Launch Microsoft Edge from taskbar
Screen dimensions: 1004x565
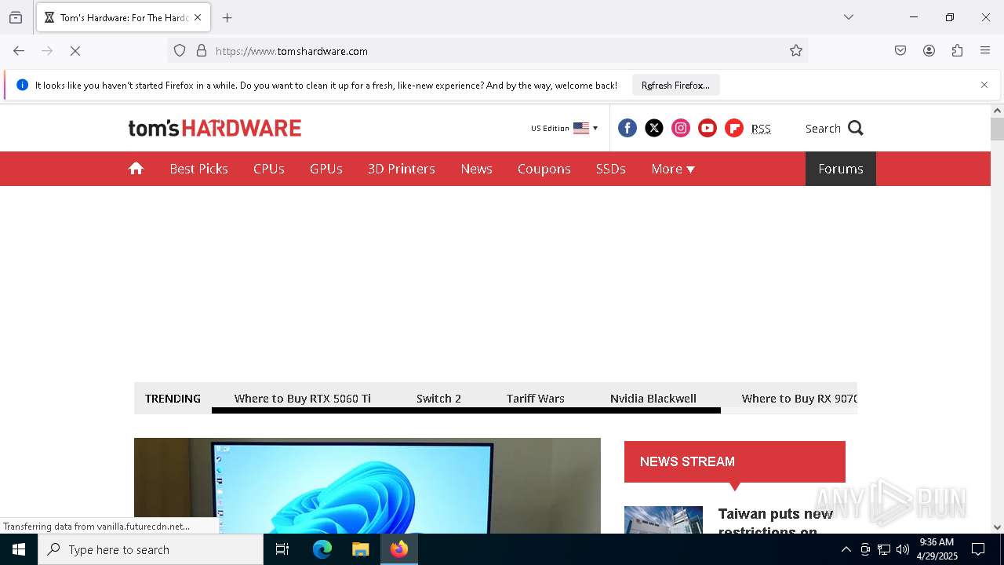pos(322,549)
